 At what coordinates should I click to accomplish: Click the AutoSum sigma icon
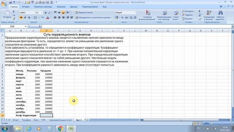coord(199,11)
